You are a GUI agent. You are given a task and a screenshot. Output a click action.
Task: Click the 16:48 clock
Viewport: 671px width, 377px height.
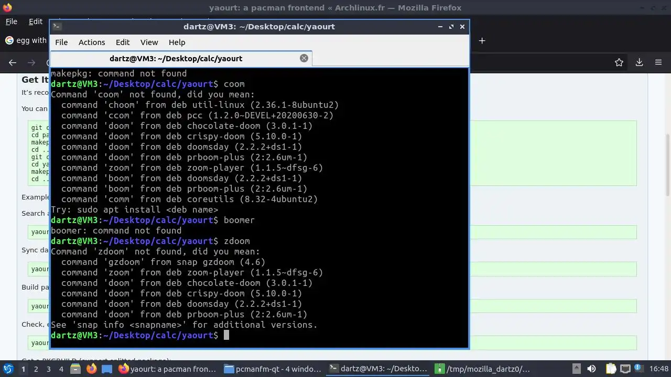(x=659, y=369)
